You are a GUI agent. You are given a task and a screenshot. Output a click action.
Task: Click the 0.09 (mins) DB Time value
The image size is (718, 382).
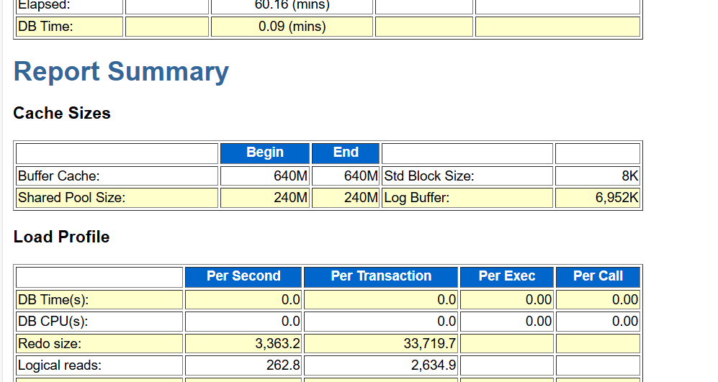292,26
